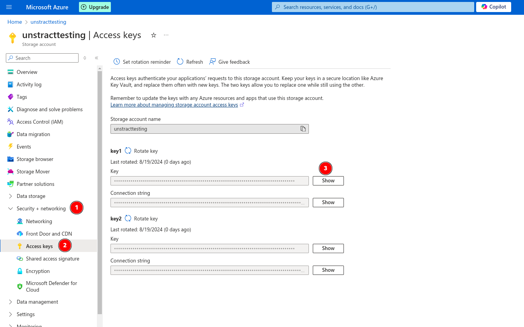The image size is (524, 327).
Task: Click the Shared access signature icon
Action: point(20,259)
